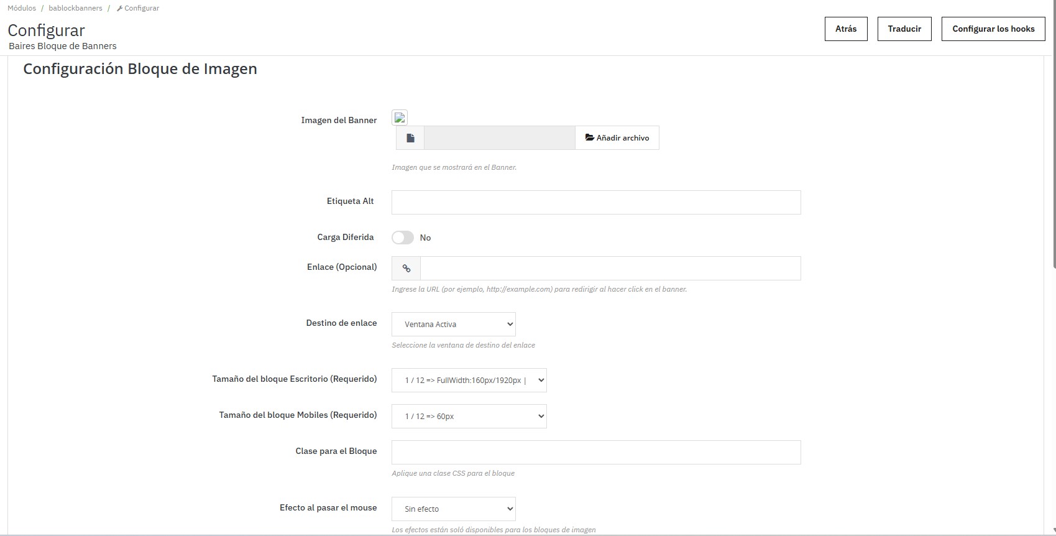
Task: Click the file icon beside banner upload field
Action: [x=410, y=138]
